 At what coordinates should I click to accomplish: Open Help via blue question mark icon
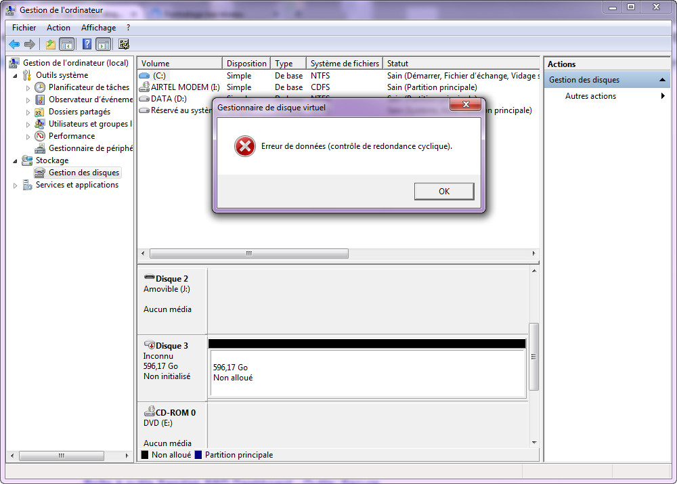pyautogui.click(x=87, y=44)
